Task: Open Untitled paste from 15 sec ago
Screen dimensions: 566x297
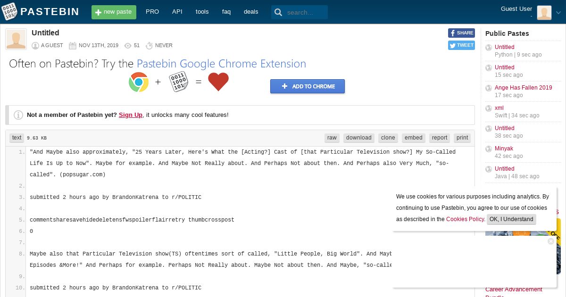Action: pyautogui.click(x=505, y=67)
